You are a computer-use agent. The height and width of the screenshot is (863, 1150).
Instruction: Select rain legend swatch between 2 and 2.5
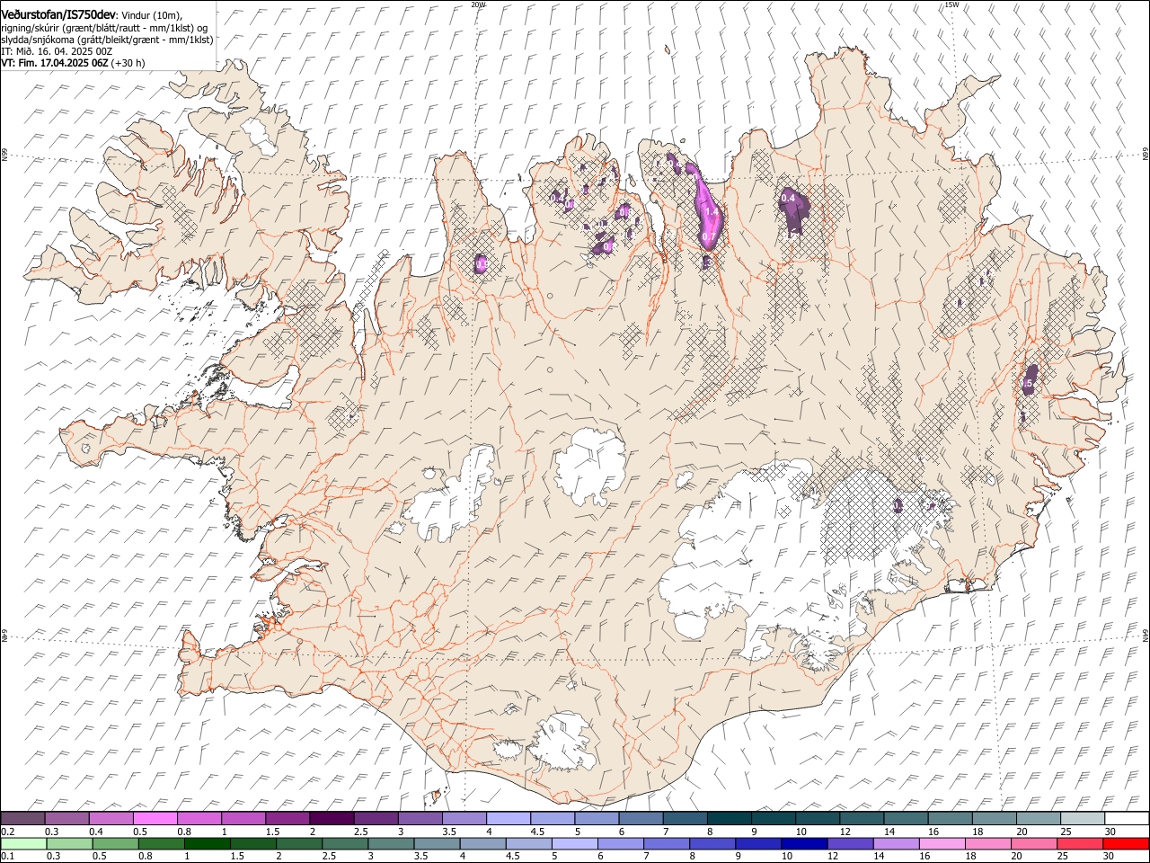point(299,843)
